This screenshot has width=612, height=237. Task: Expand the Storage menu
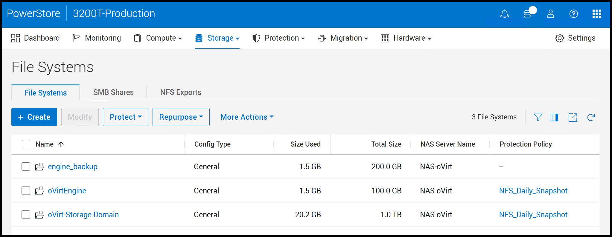(x=217, y=38)
